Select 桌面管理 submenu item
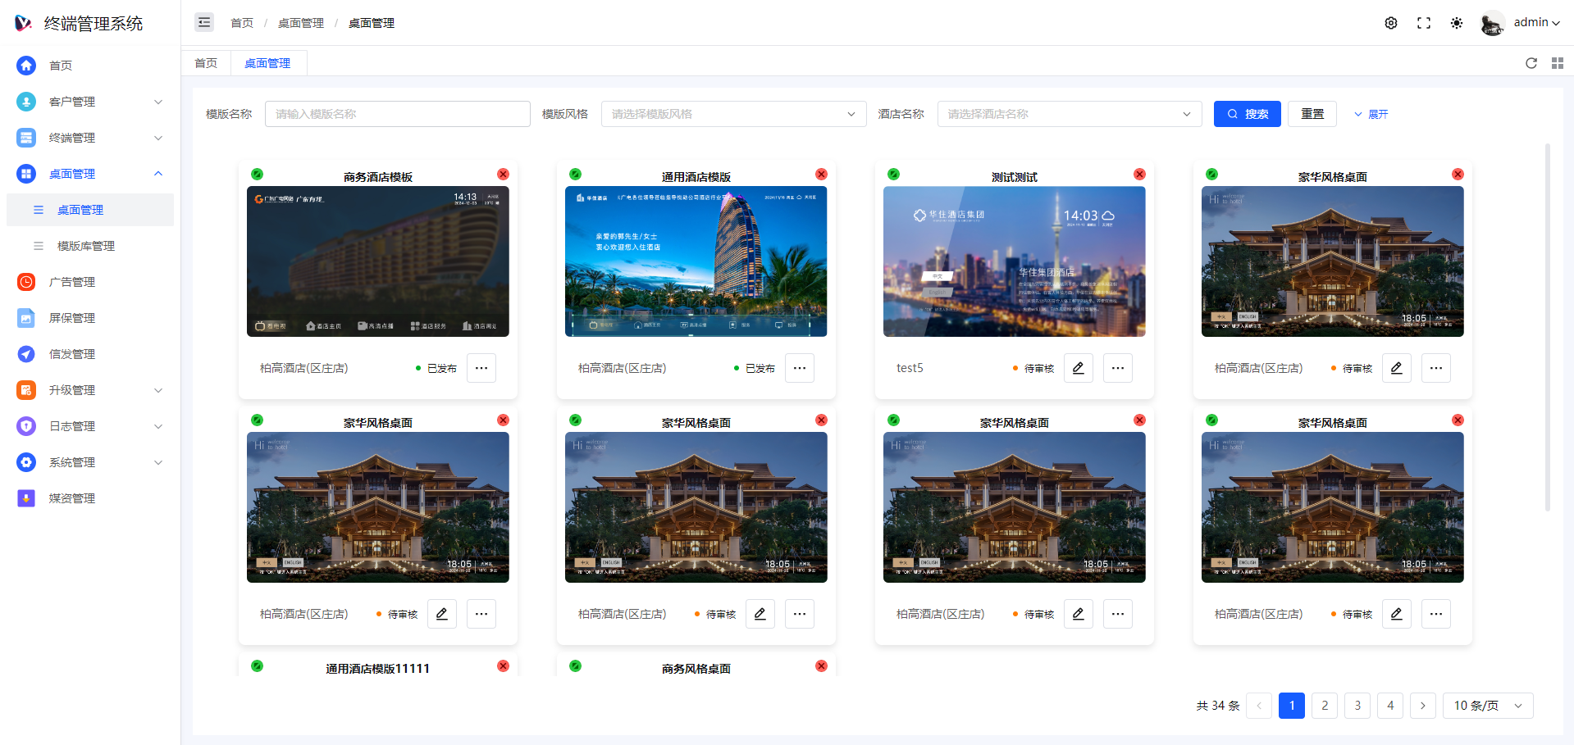 tap(90, 210)
